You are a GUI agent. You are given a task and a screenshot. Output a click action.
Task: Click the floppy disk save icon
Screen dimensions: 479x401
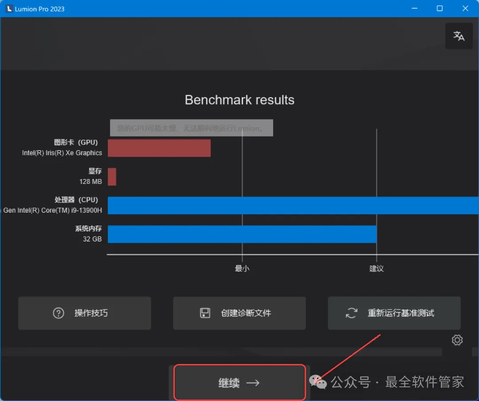(x=205, y=313)
